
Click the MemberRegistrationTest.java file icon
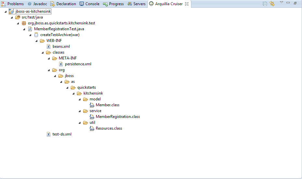[x=30, y=29]
